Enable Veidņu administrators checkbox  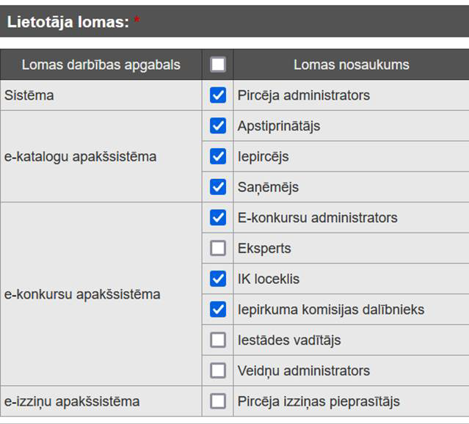[x=218, y=370]
